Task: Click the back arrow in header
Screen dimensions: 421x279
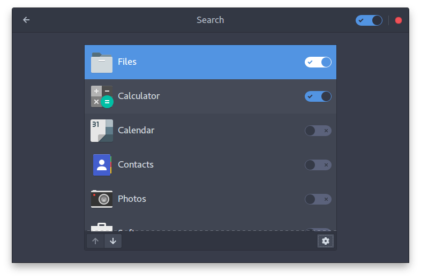Action: pos(26,20)
